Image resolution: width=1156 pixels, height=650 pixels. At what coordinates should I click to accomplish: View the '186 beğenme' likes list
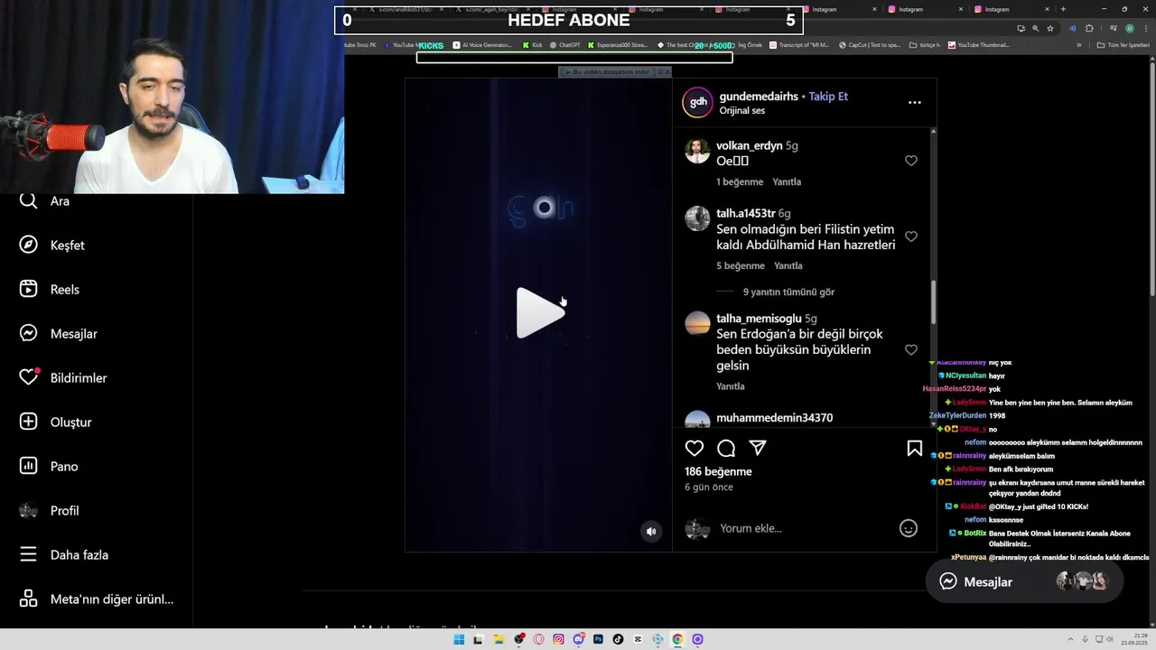[718, 472]
